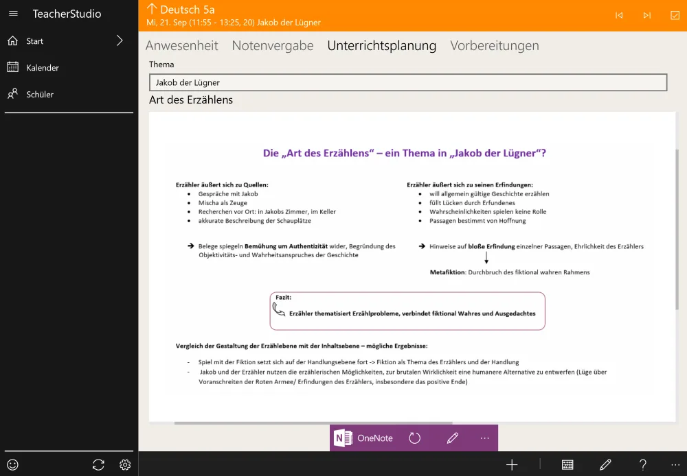687x476 pixels.
Task: Click the people icon beside Schüler
Action: (x=12, y=94)
